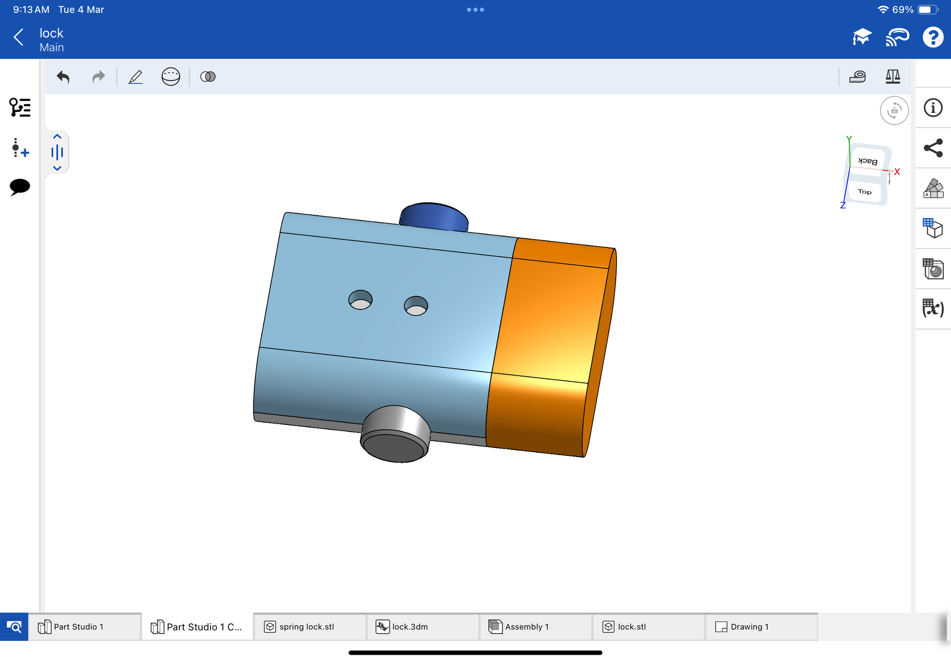Image resolution: width=951 pixels, height=661 pixels.
Task: Open the comments speech bubble
Action: (20, 187)
